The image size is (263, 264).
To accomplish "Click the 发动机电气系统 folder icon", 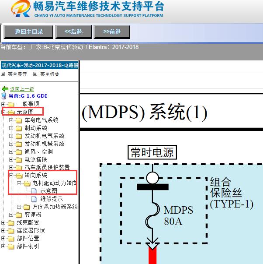I will point(19,136).
